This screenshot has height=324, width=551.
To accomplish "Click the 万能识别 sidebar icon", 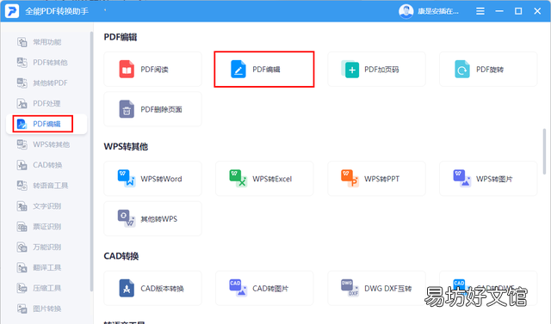I will coord(22,247).
